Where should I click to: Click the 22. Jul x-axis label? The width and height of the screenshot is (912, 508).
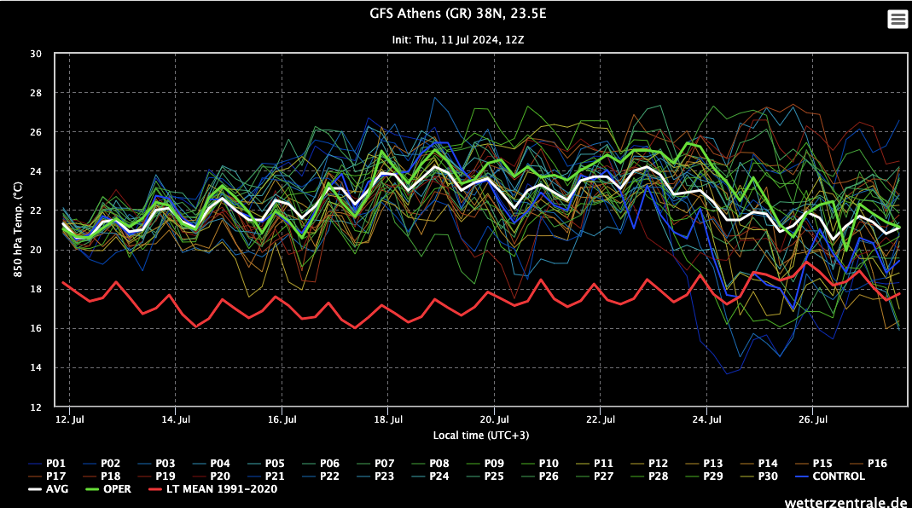pyautogui.click(x=601, y=419)
